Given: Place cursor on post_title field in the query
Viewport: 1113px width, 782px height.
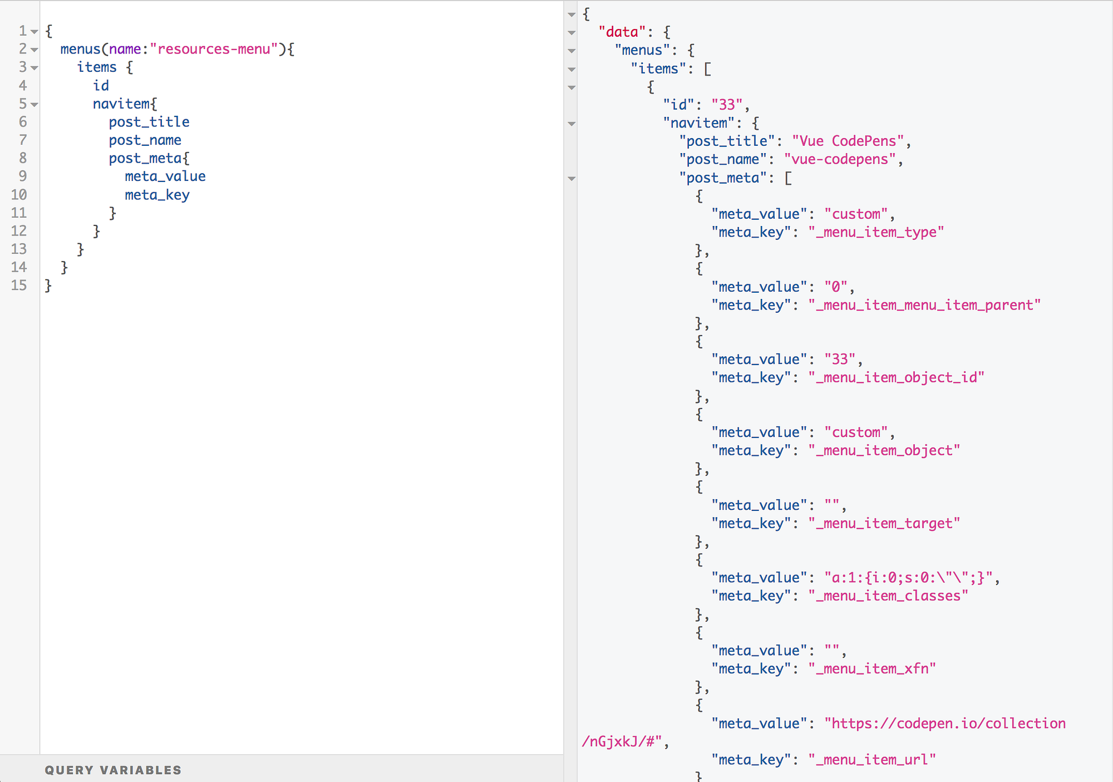Looking at the screenshot, I should [x=149, y=122].
